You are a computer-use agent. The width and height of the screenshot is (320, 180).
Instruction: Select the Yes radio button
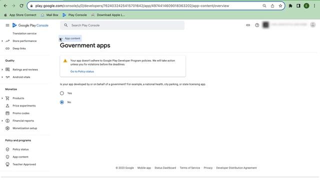point(62,93)
